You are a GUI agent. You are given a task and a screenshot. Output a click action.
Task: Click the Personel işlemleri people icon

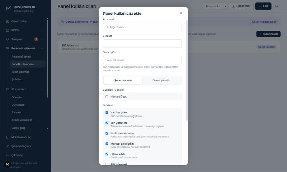click(8, 48)
